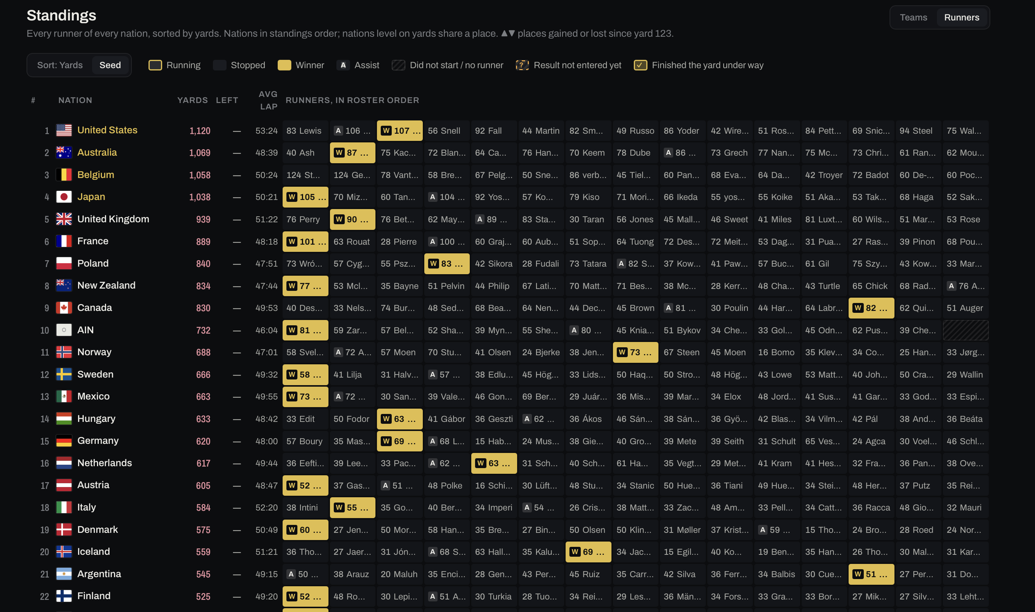Click the NATION column header
The height and width of the screenshot is (612, 1035).
coord(75,100)
